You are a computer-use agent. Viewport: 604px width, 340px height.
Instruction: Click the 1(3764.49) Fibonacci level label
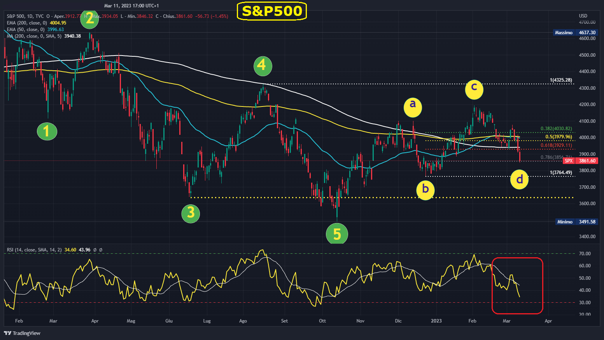click(561, 173)
